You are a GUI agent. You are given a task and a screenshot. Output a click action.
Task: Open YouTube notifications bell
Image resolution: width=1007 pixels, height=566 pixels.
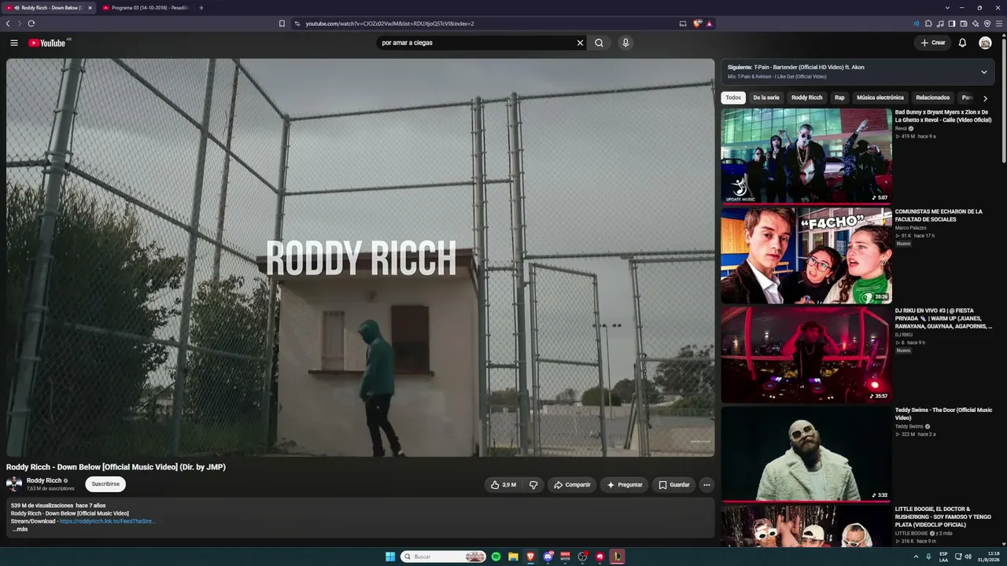[x=962, y=42]
